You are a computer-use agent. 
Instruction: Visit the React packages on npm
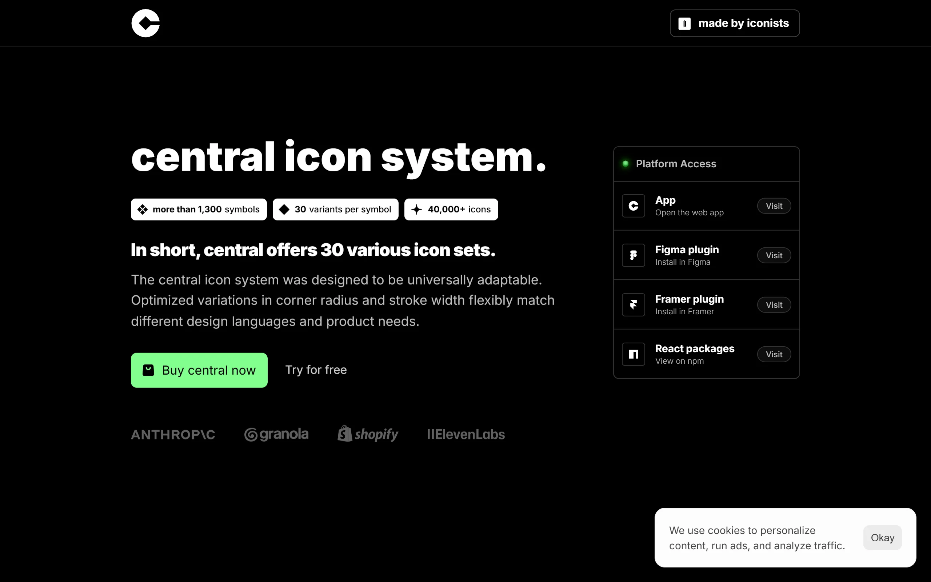774,354
